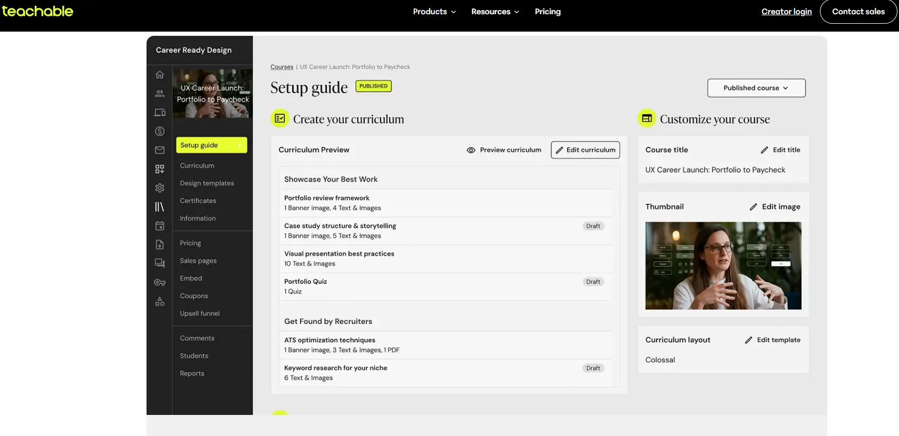
Task: Open Students in the course sidebar
Action: (194, 356)
